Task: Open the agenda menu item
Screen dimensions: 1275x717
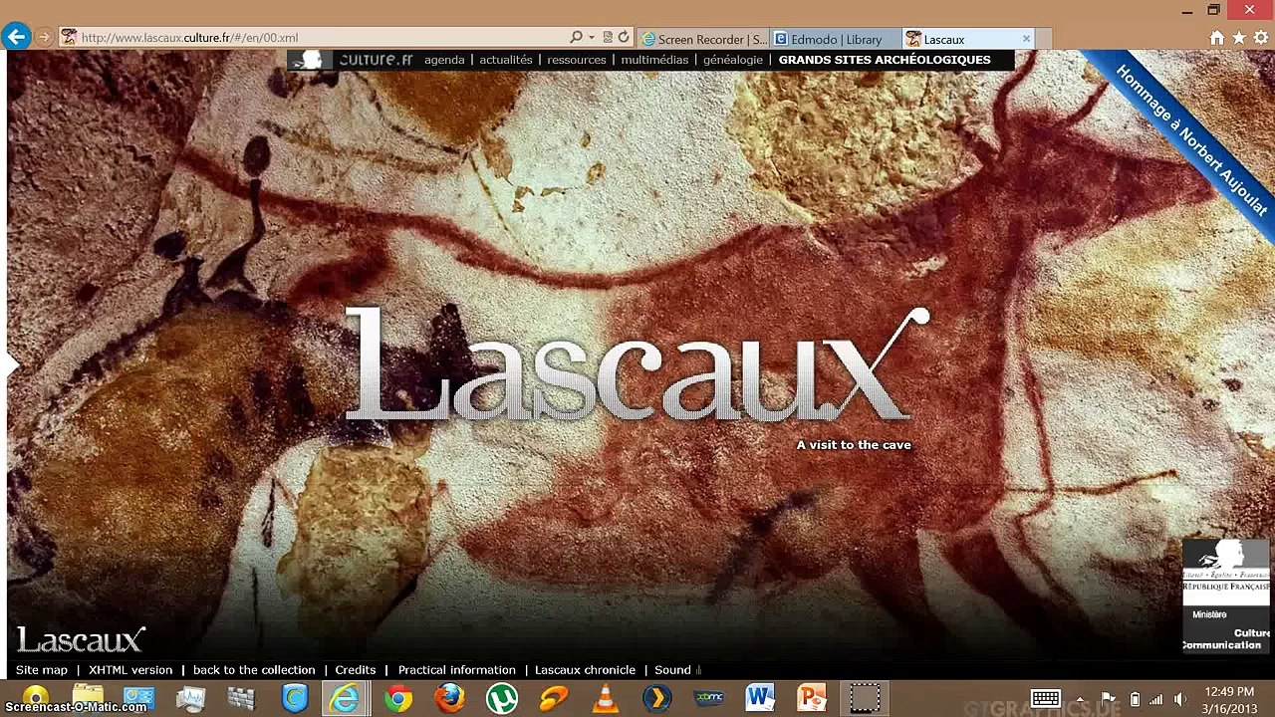Action: [x=444, y=60]
